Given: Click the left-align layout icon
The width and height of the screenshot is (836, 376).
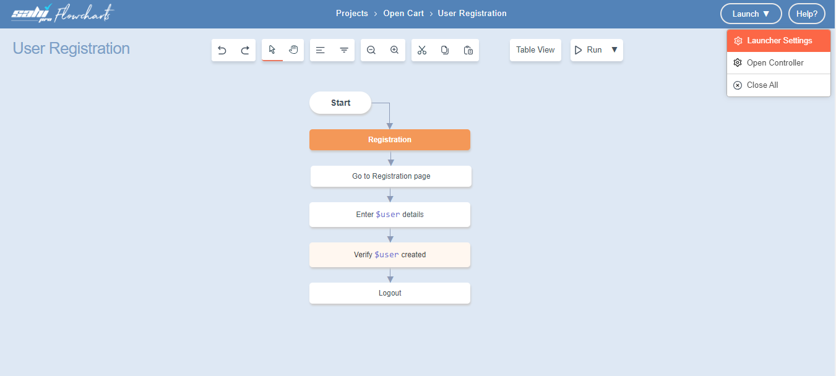Looking at the screenshot, I should pos(321,50).
